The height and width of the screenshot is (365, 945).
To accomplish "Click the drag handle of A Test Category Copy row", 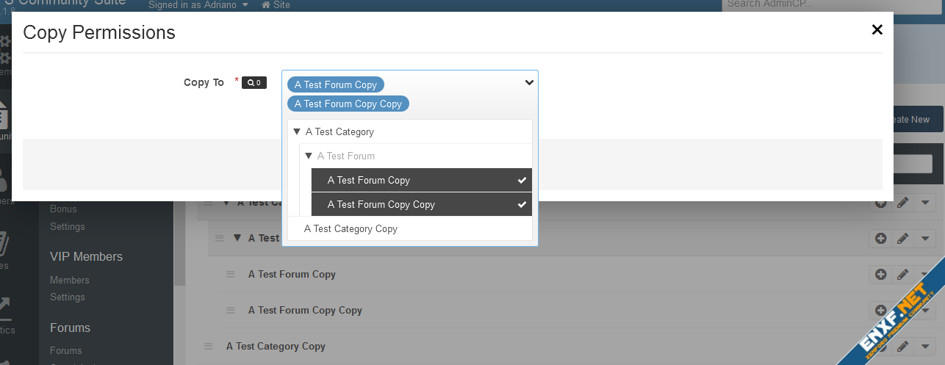I will point(208,347).
